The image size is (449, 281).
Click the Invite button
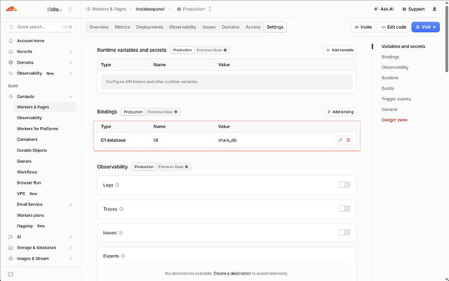363,27
